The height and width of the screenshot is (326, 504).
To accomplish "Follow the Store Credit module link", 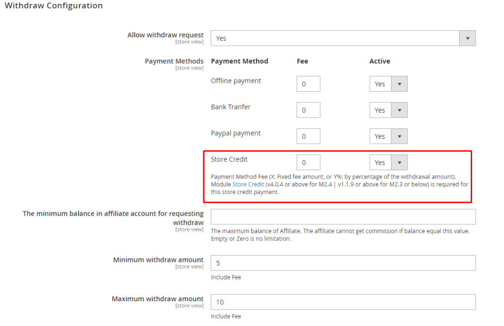I will 249,185.
